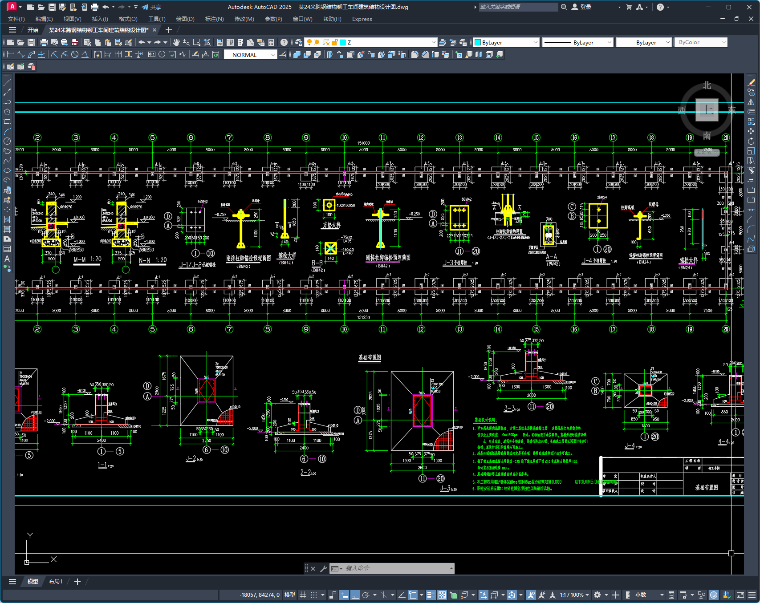Screen dimensions: 760x603
Task: Toggle the drawing grid display
Action: pos(303,595)
